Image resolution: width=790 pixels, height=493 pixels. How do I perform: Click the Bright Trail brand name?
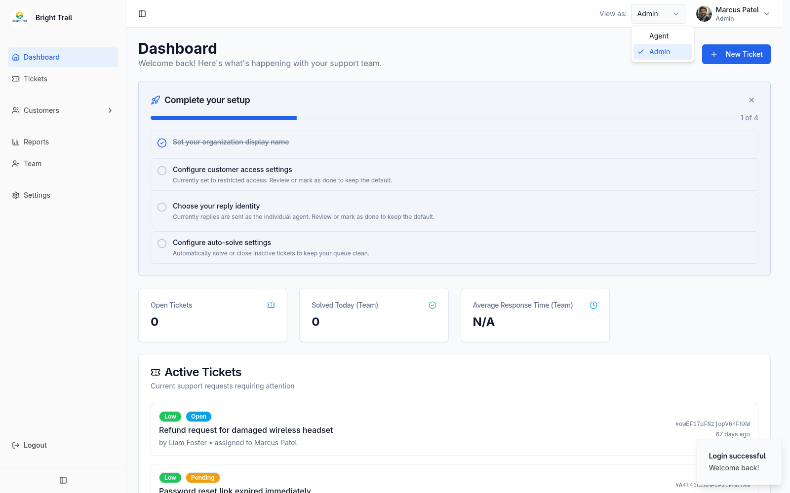54,18
